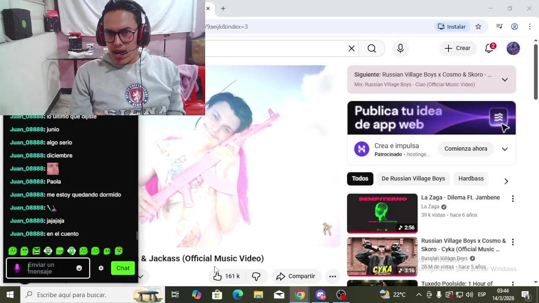Open options for Cyka video
539x303 pixels.
pyautogui.click(x=512, y=242)
